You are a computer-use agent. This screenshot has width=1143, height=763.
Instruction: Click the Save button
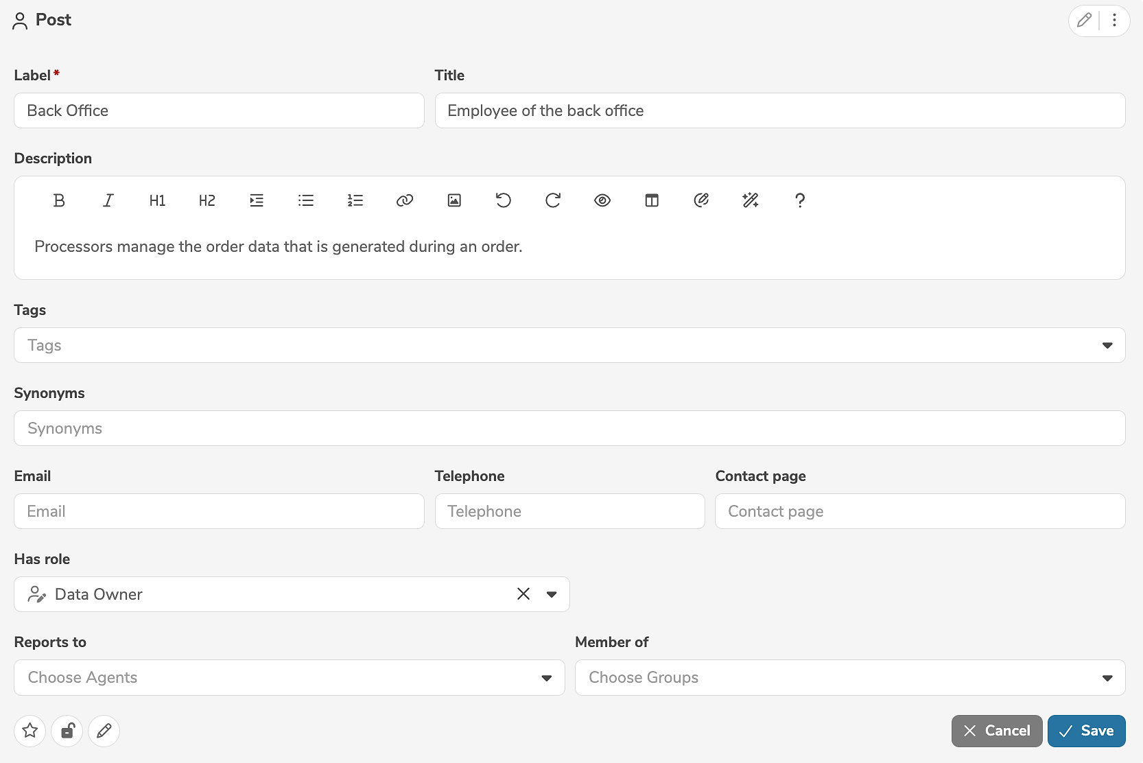pyautogui.click(x=1086, y=731)
